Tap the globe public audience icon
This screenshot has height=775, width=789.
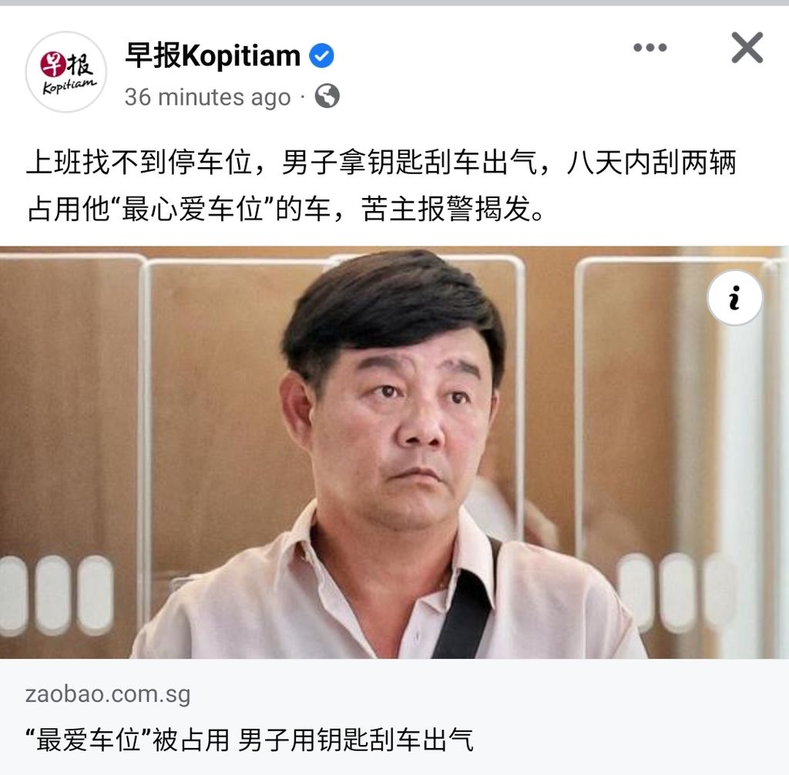(x=327, y=96)
